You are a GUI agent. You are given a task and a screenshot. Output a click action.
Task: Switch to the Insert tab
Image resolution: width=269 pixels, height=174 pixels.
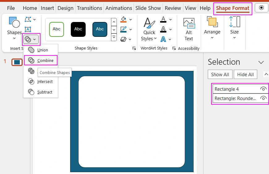(47, 8)
